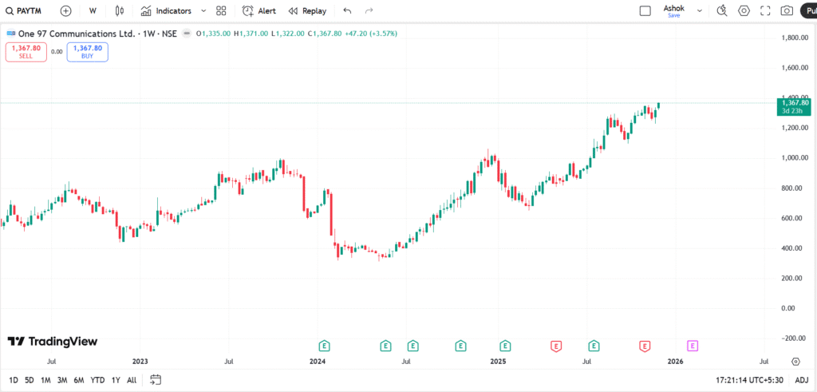Create an alert with Alert button

tap(259, 11)
